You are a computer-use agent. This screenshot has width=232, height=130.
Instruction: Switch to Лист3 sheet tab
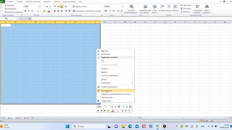[x=26, y=118]
